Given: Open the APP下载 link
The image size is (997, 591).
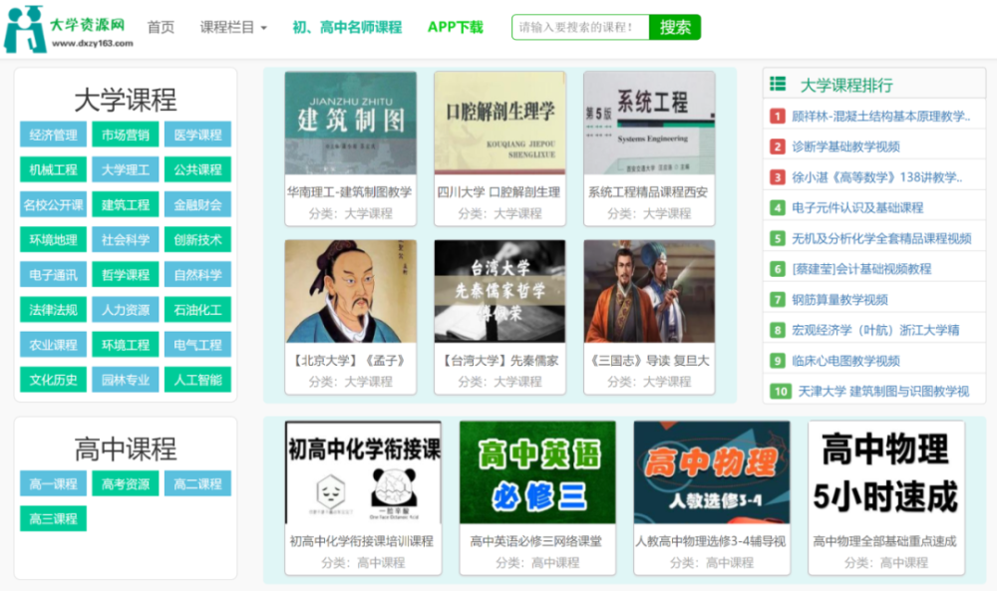Looking at the screenshot, I should click(x=455, y=27).
